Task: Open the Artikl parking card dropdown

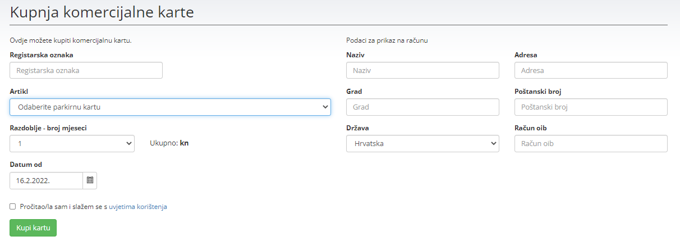Action: [x=170, y=107]
